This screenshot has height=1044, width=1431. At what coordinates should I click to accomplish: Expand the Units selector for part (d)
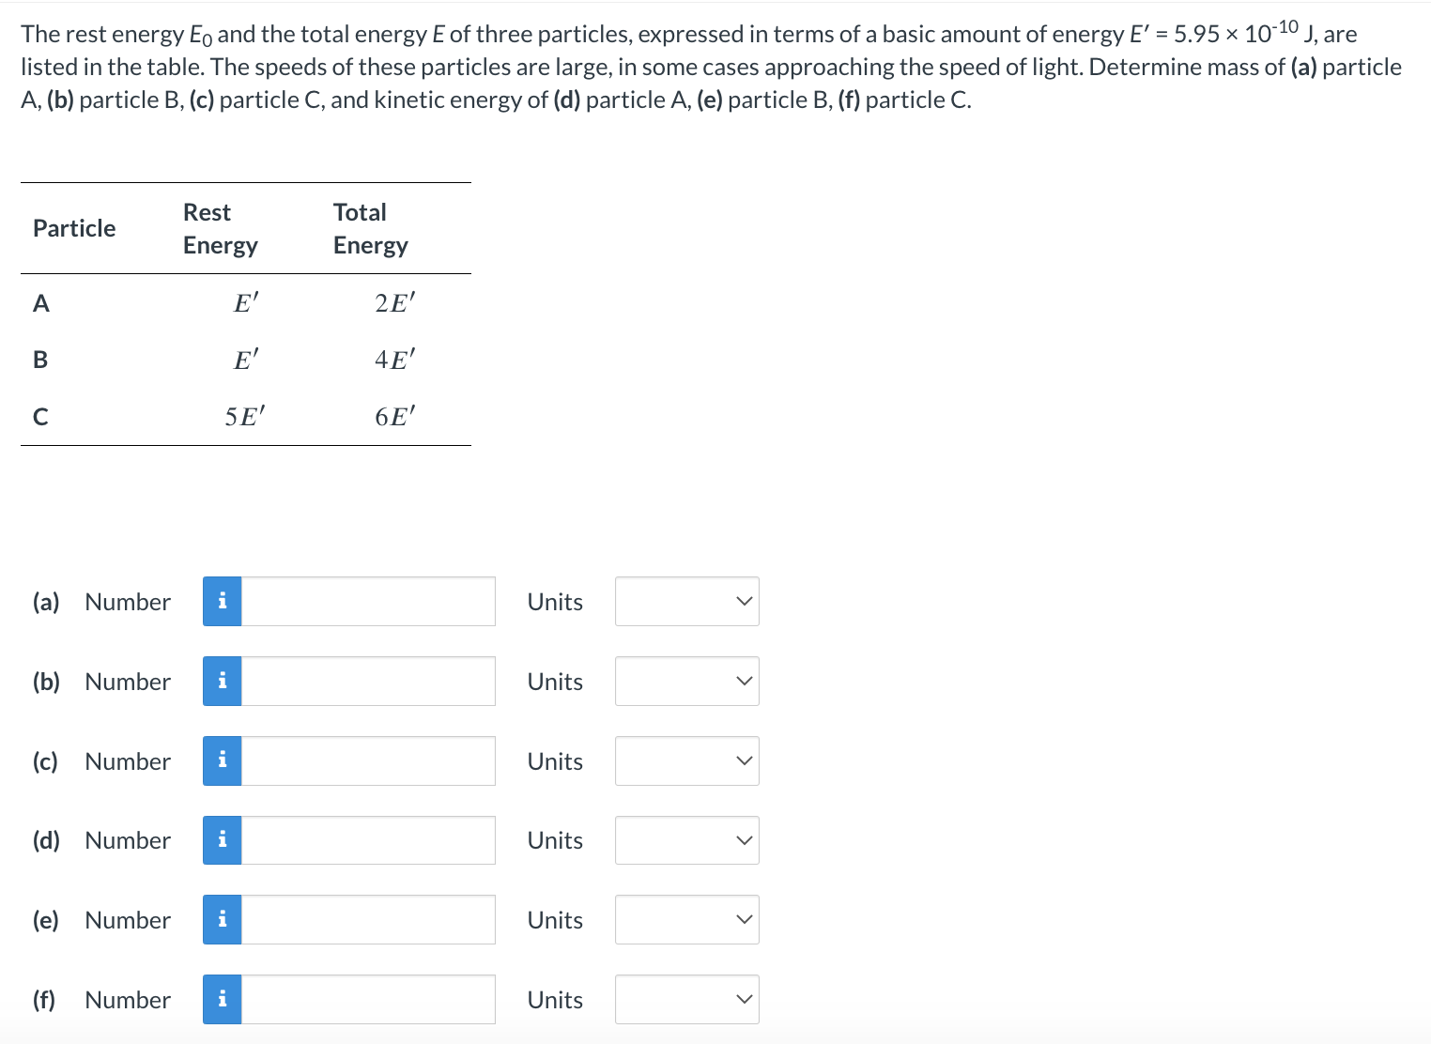(686, 840)
